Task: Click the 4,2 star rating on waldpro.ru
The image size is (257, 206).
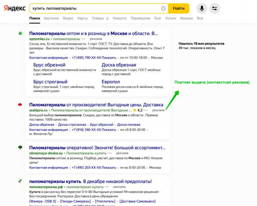Action: 138,110
